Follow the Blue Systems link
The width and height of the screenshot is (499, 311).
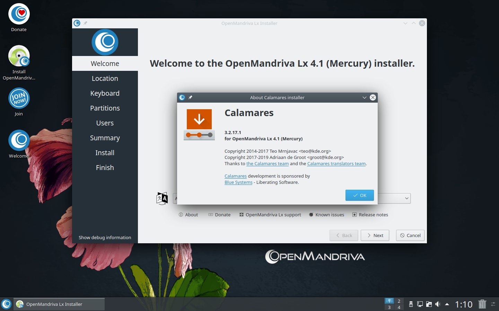(x=238, y=182)
